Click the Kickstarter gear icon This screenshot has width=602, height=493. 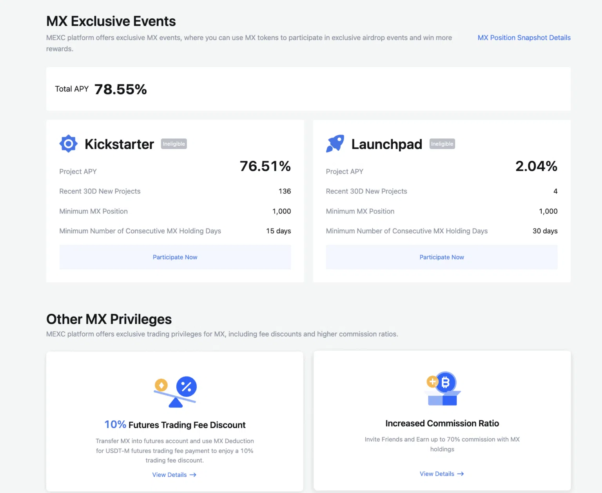click(68, 144)
